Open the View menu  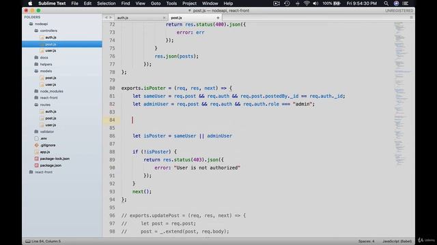[x=140, y=3]
